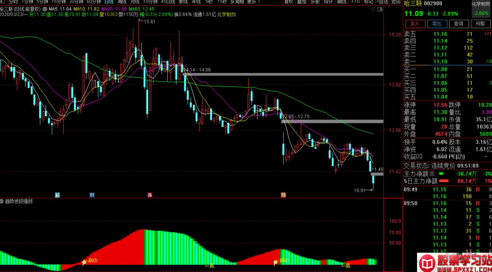Switch to 月线 monthly period tab

(x=135, y=2)
